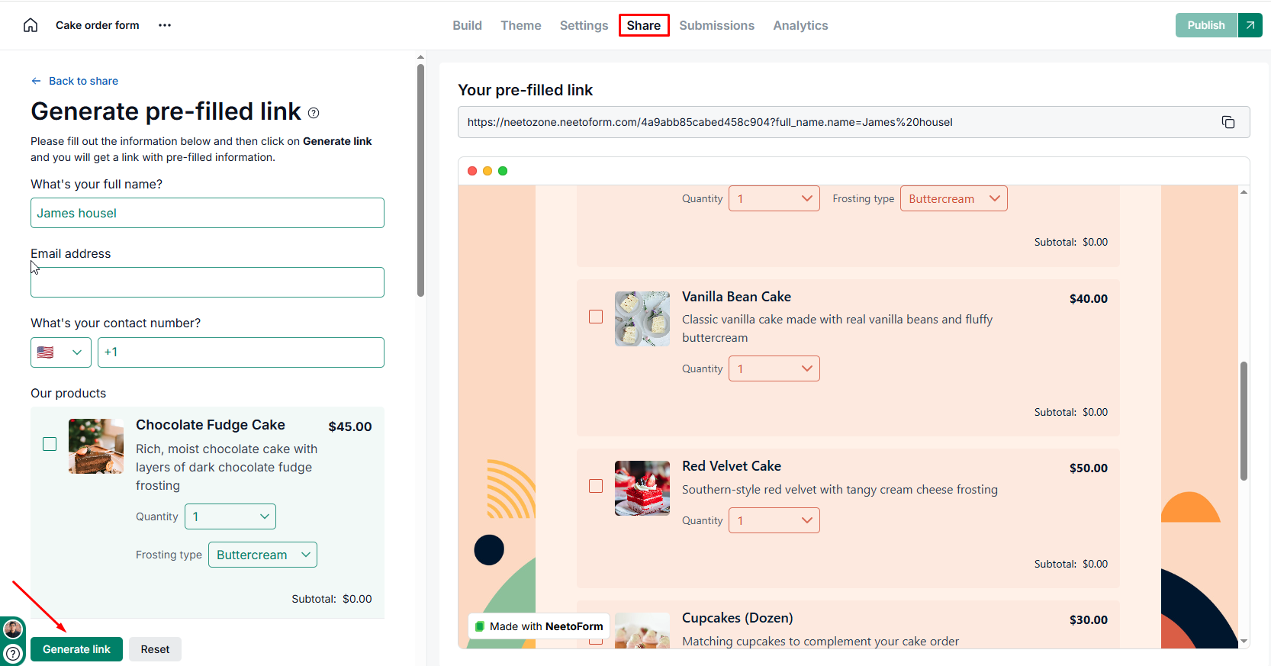Click the Reset button
1271x666 pixels.
(x=155, y=649)
